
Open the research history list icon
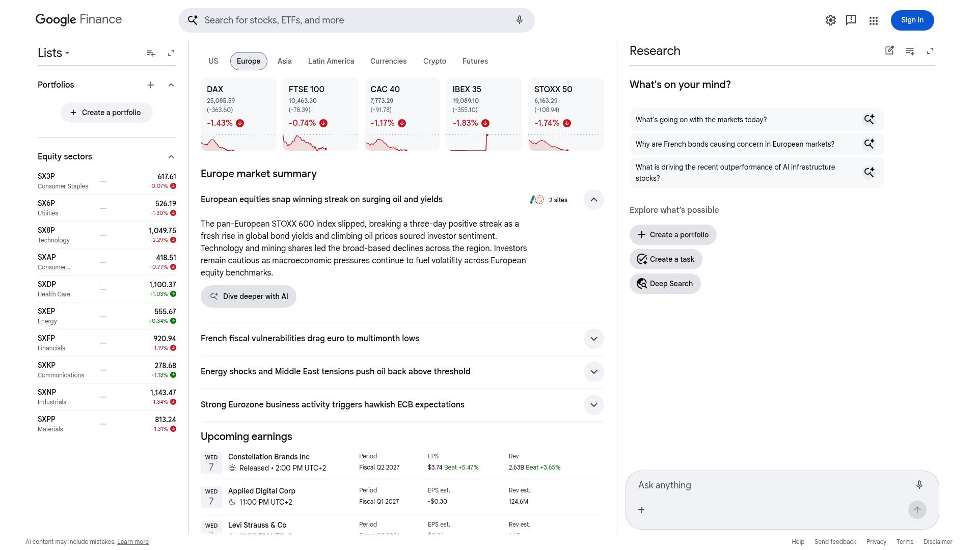tap(910, 51)
